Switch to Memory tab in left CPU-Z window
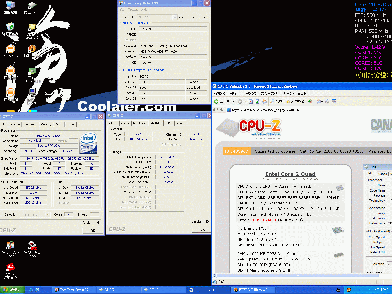392x294 pixels. pos(46,124)
